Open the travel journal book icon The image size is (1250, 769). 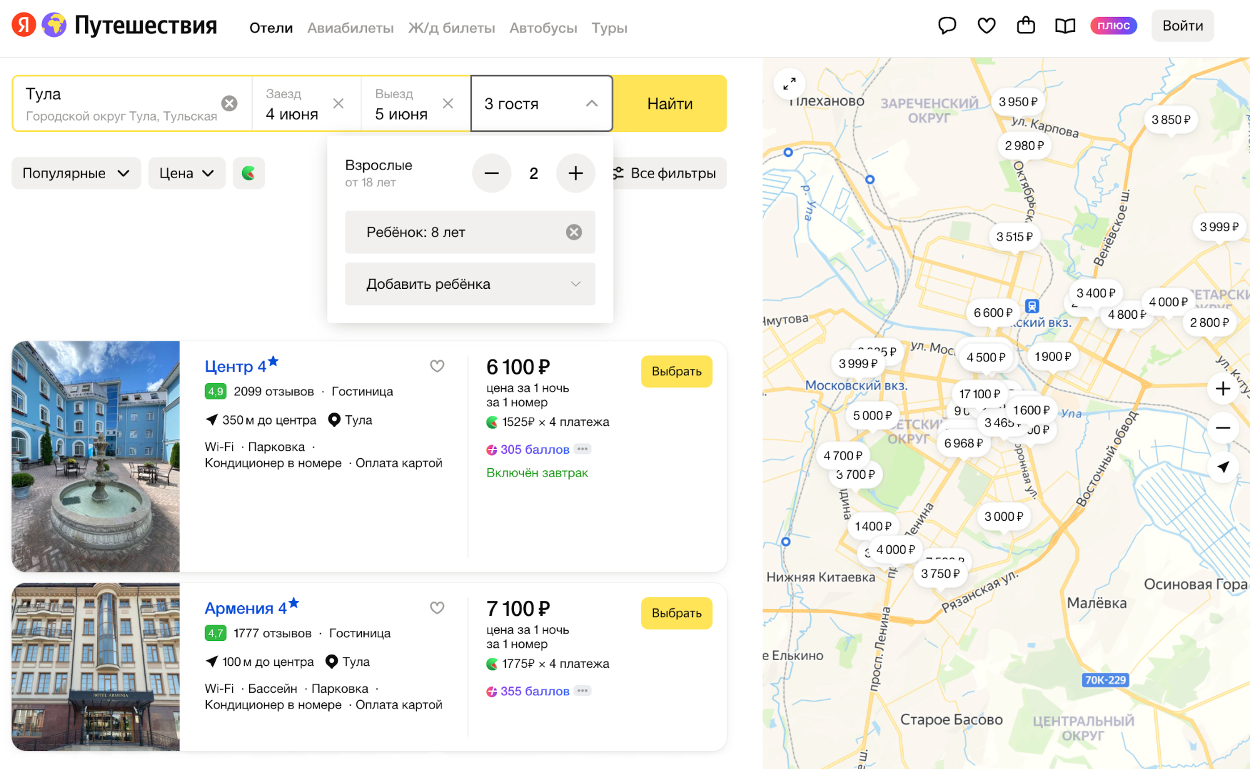click(x=1066, y=26)
